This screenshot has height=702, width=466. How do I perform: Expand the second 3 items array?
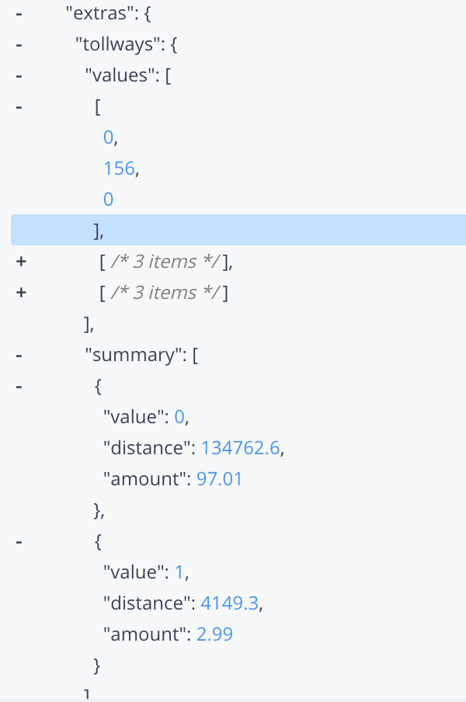click(21, 262)
